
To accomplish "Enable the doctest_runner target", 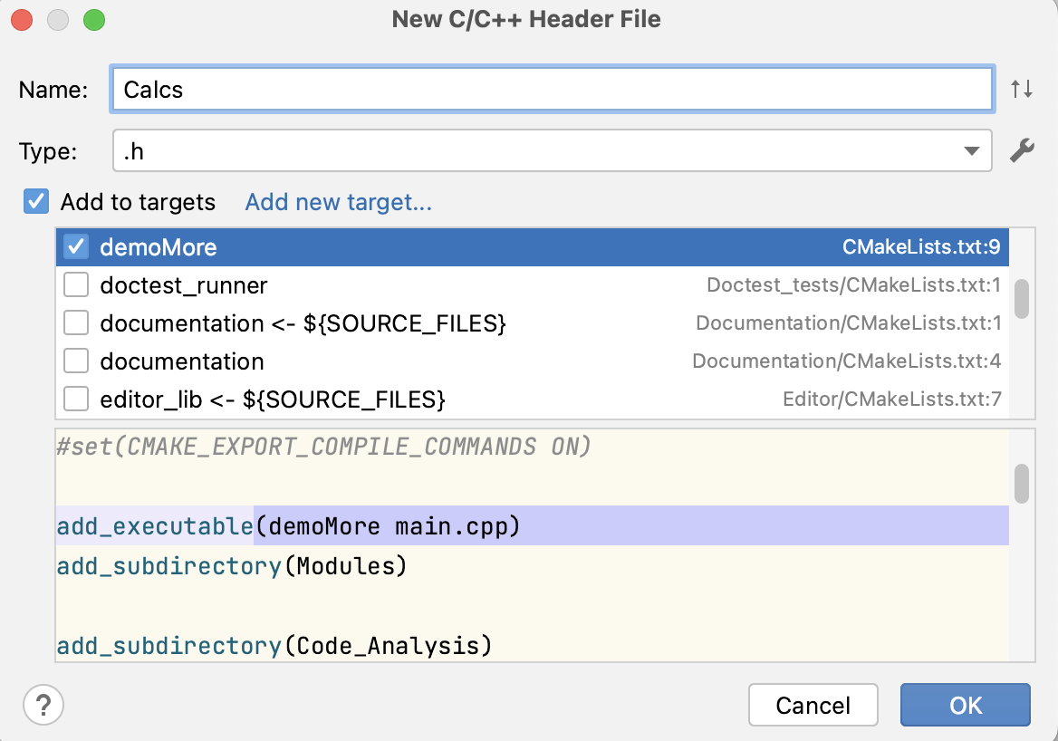I will point(76,284).
